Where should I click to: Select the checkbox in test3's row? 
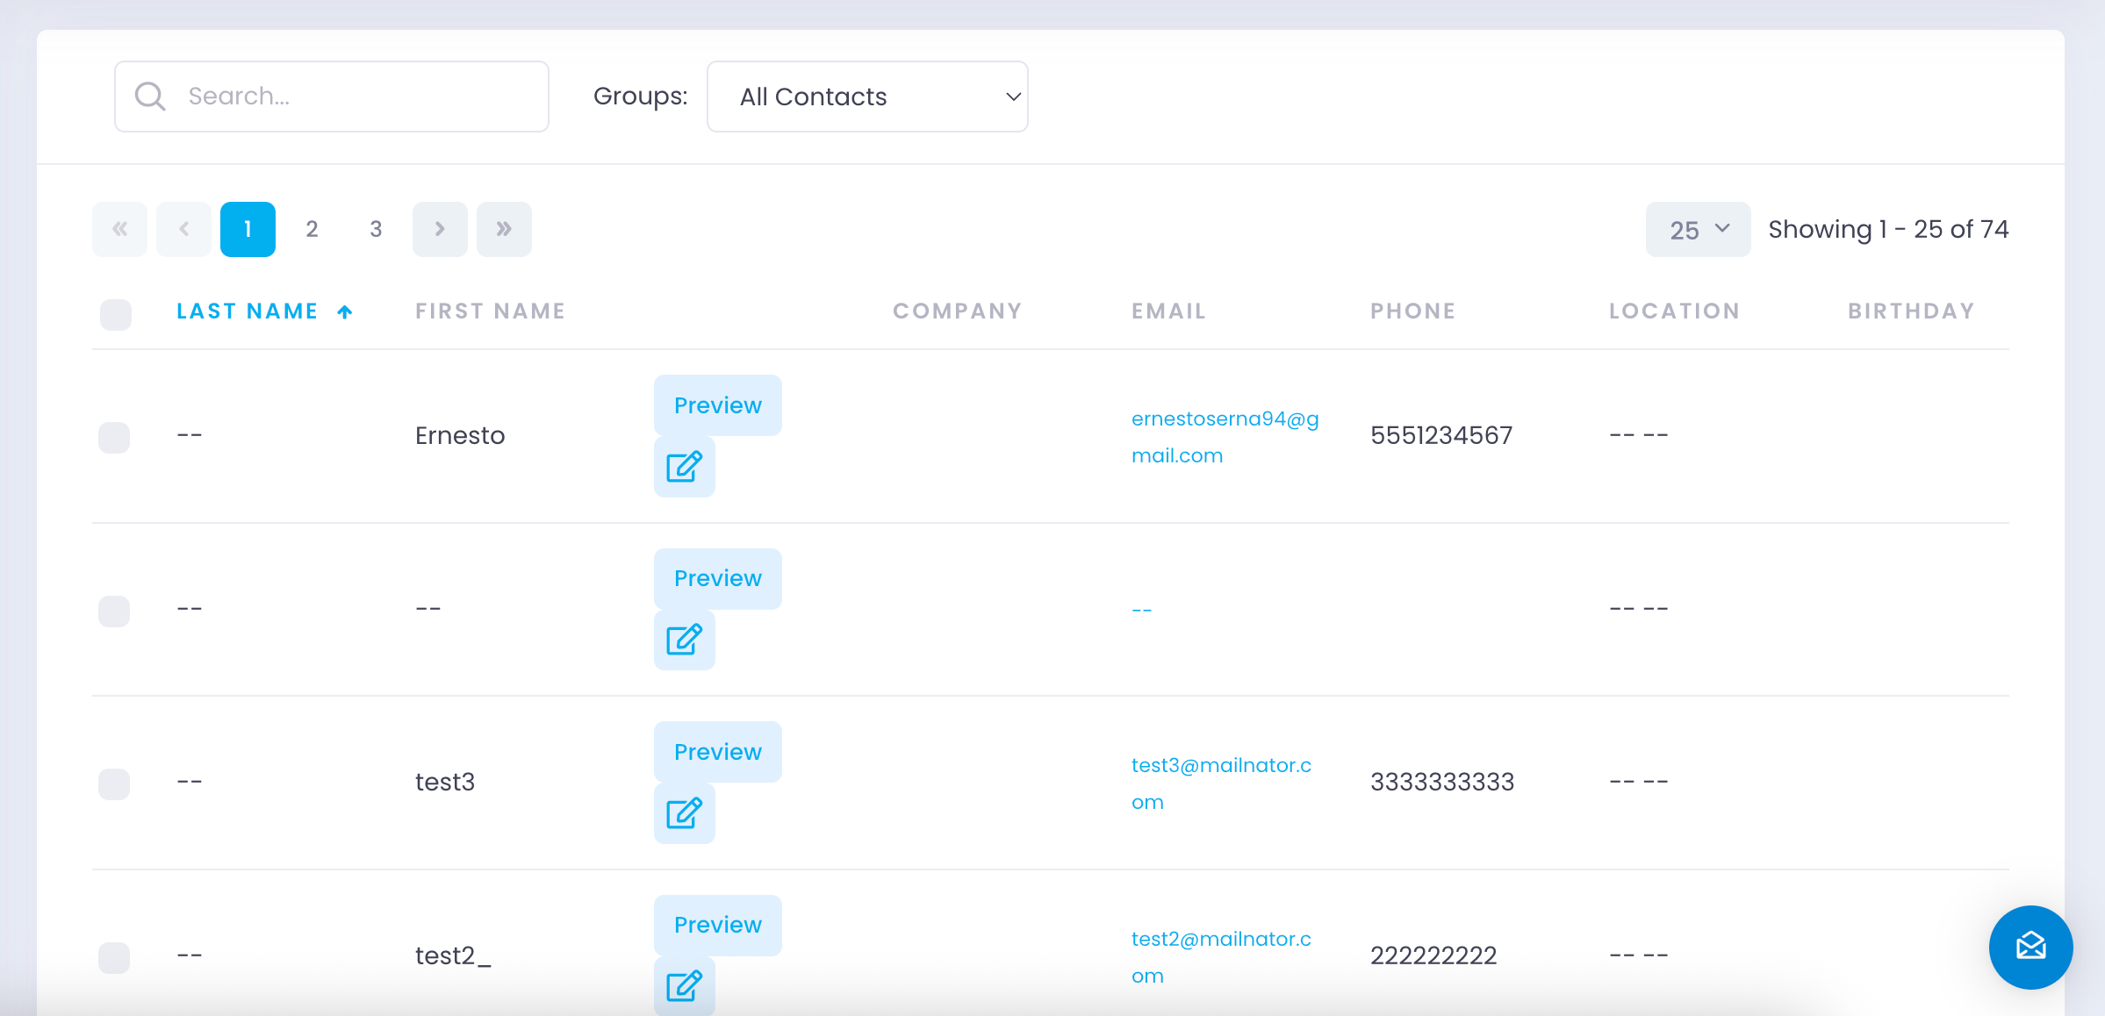(x=114, y=783)
